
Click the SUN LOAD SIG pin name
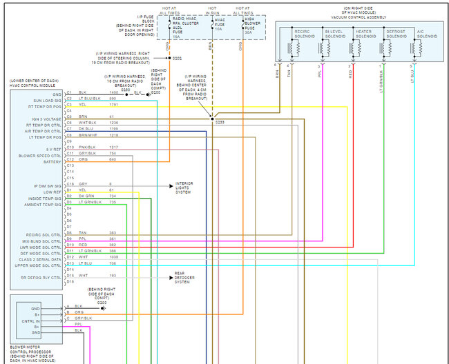(47, 101)
